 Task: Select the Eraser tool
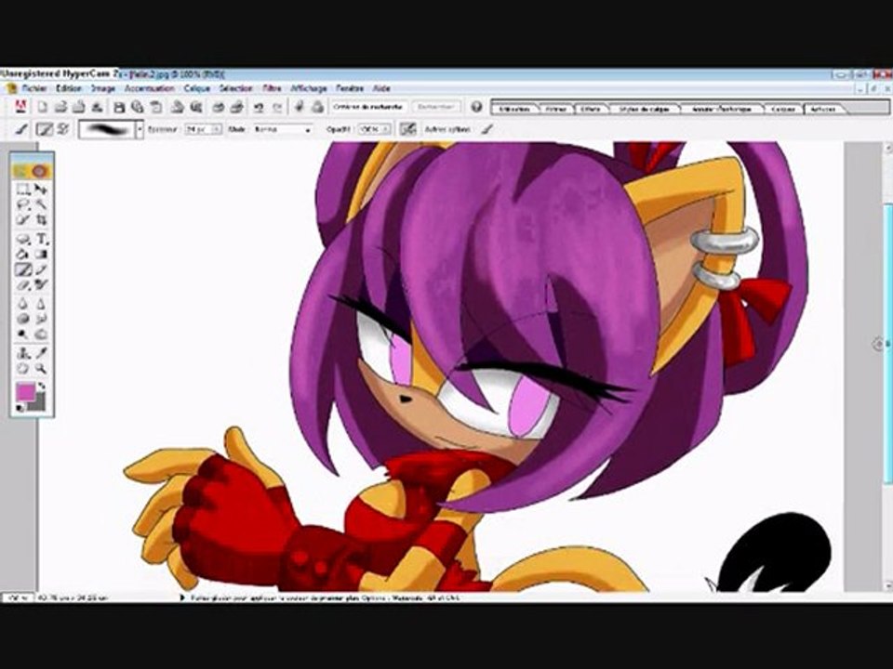22,285
